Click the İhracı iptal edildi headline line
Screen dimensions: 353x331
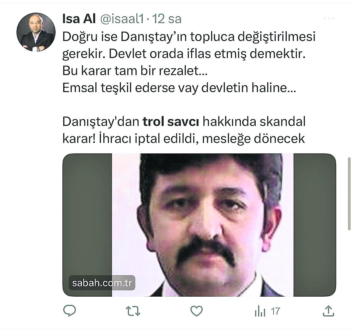coord(184,138)
